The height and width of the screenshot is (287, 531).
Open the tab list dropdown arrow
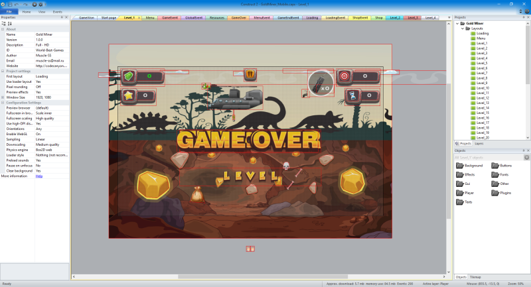449,18
